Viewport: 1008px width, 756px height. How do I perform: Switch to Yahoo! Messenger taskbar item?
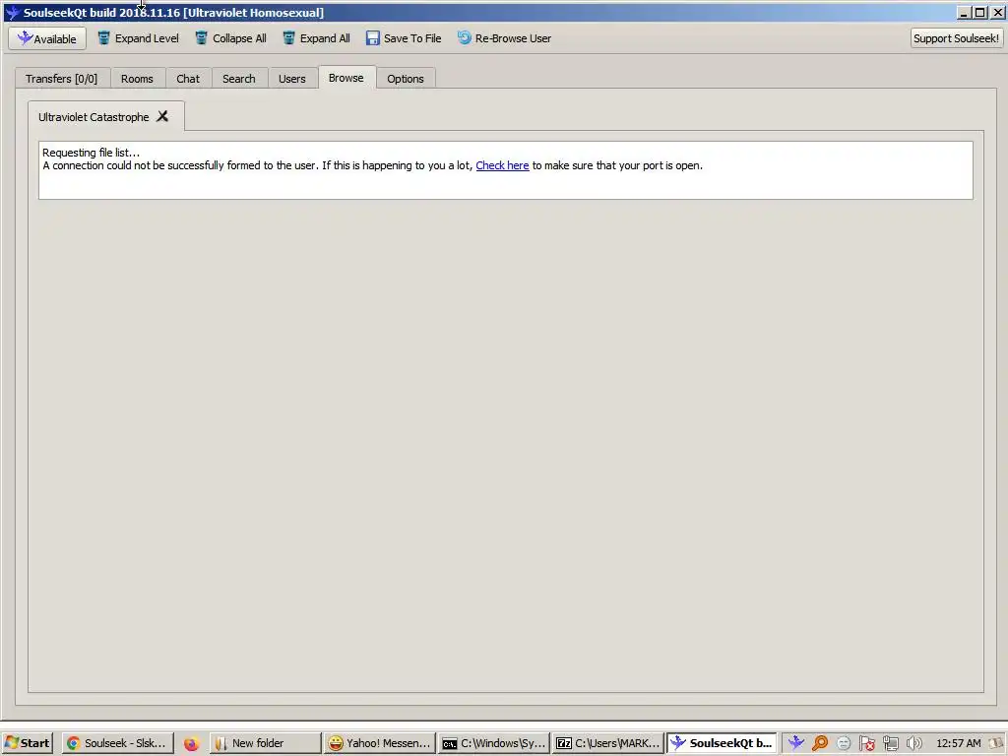[379, 743]
